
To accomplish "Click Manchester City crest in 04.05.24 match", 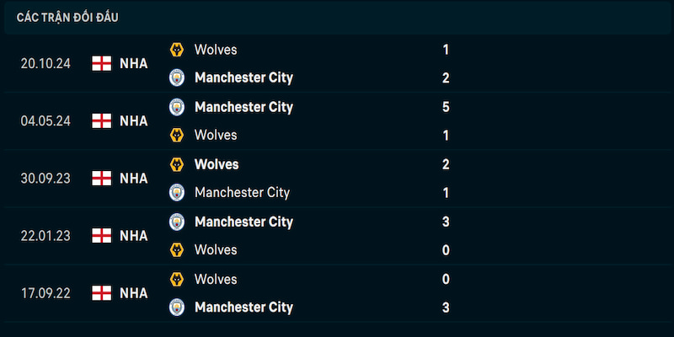I will click(x=177, y=107).
